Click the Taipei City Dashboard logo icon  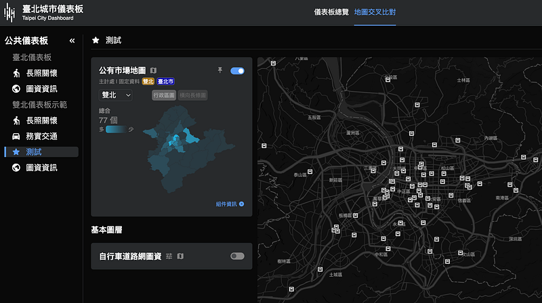click(9, 13)
